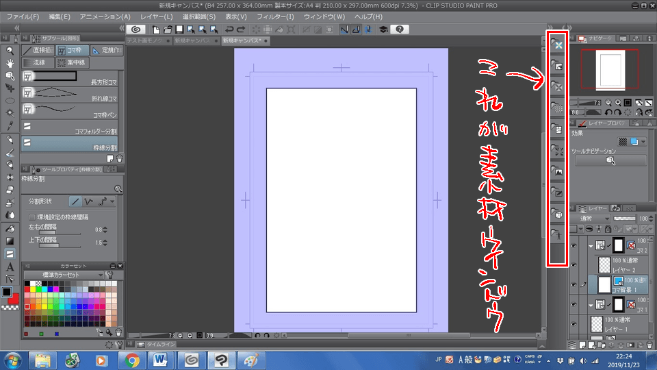
Task: Open the アニメーション(A) menu
Action: coord(105,16)
